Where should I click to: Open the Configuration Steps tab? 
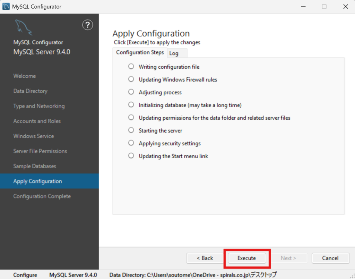pos(140,52)
